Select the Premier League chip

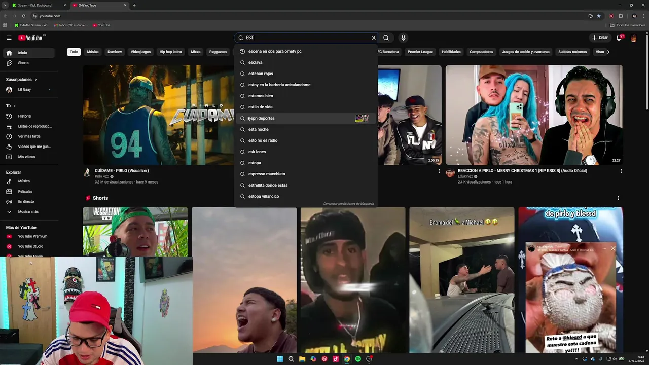[420, 52]
